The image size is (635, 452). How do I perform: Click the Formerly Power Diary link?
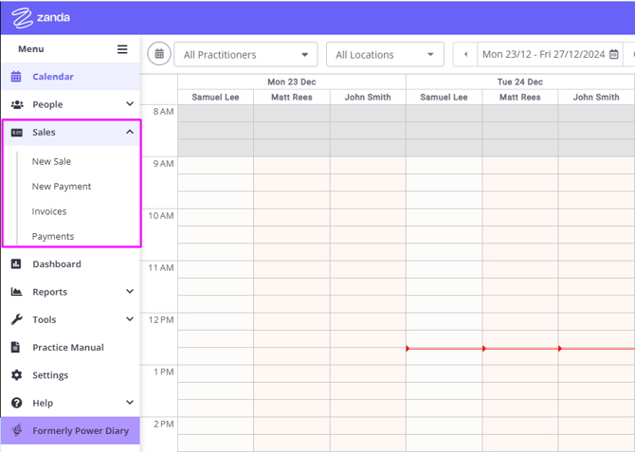(80, 431)
